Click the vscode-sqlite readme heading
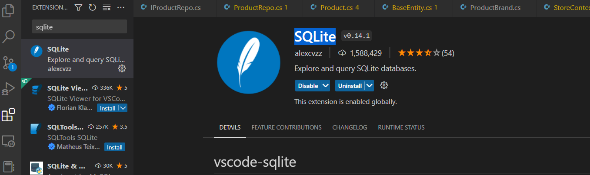This screenshot has width=590, height=175. pos(255,162)
